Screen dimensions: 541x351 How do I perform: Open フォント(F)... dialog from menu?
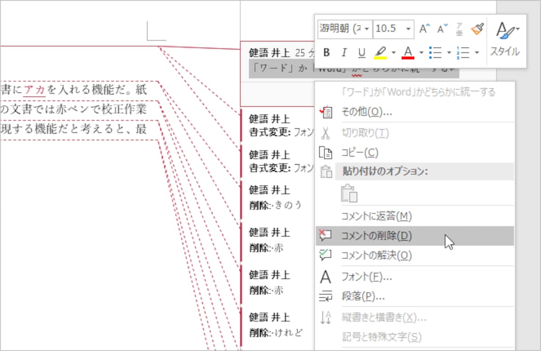(415, 277)
